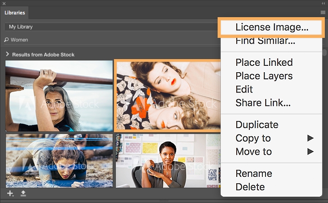
Task: Click the search magnifier icon
Action: click(x=6, y=40)
